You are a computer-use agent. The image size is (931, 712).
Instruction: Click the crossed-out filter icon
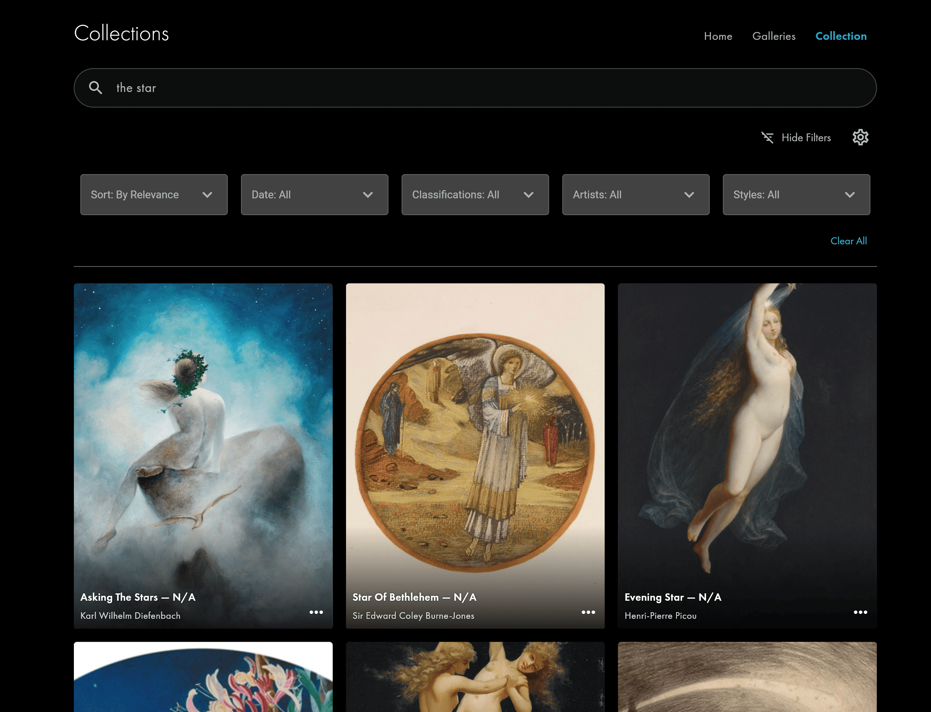pyautogui.click(x=768, y=138)
